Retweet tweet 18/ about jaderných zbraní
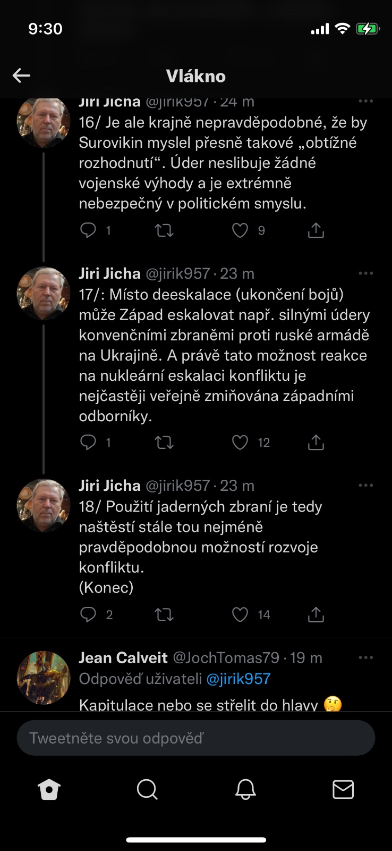The width and height of the screenshot is (392, 851). pos(164,615)
